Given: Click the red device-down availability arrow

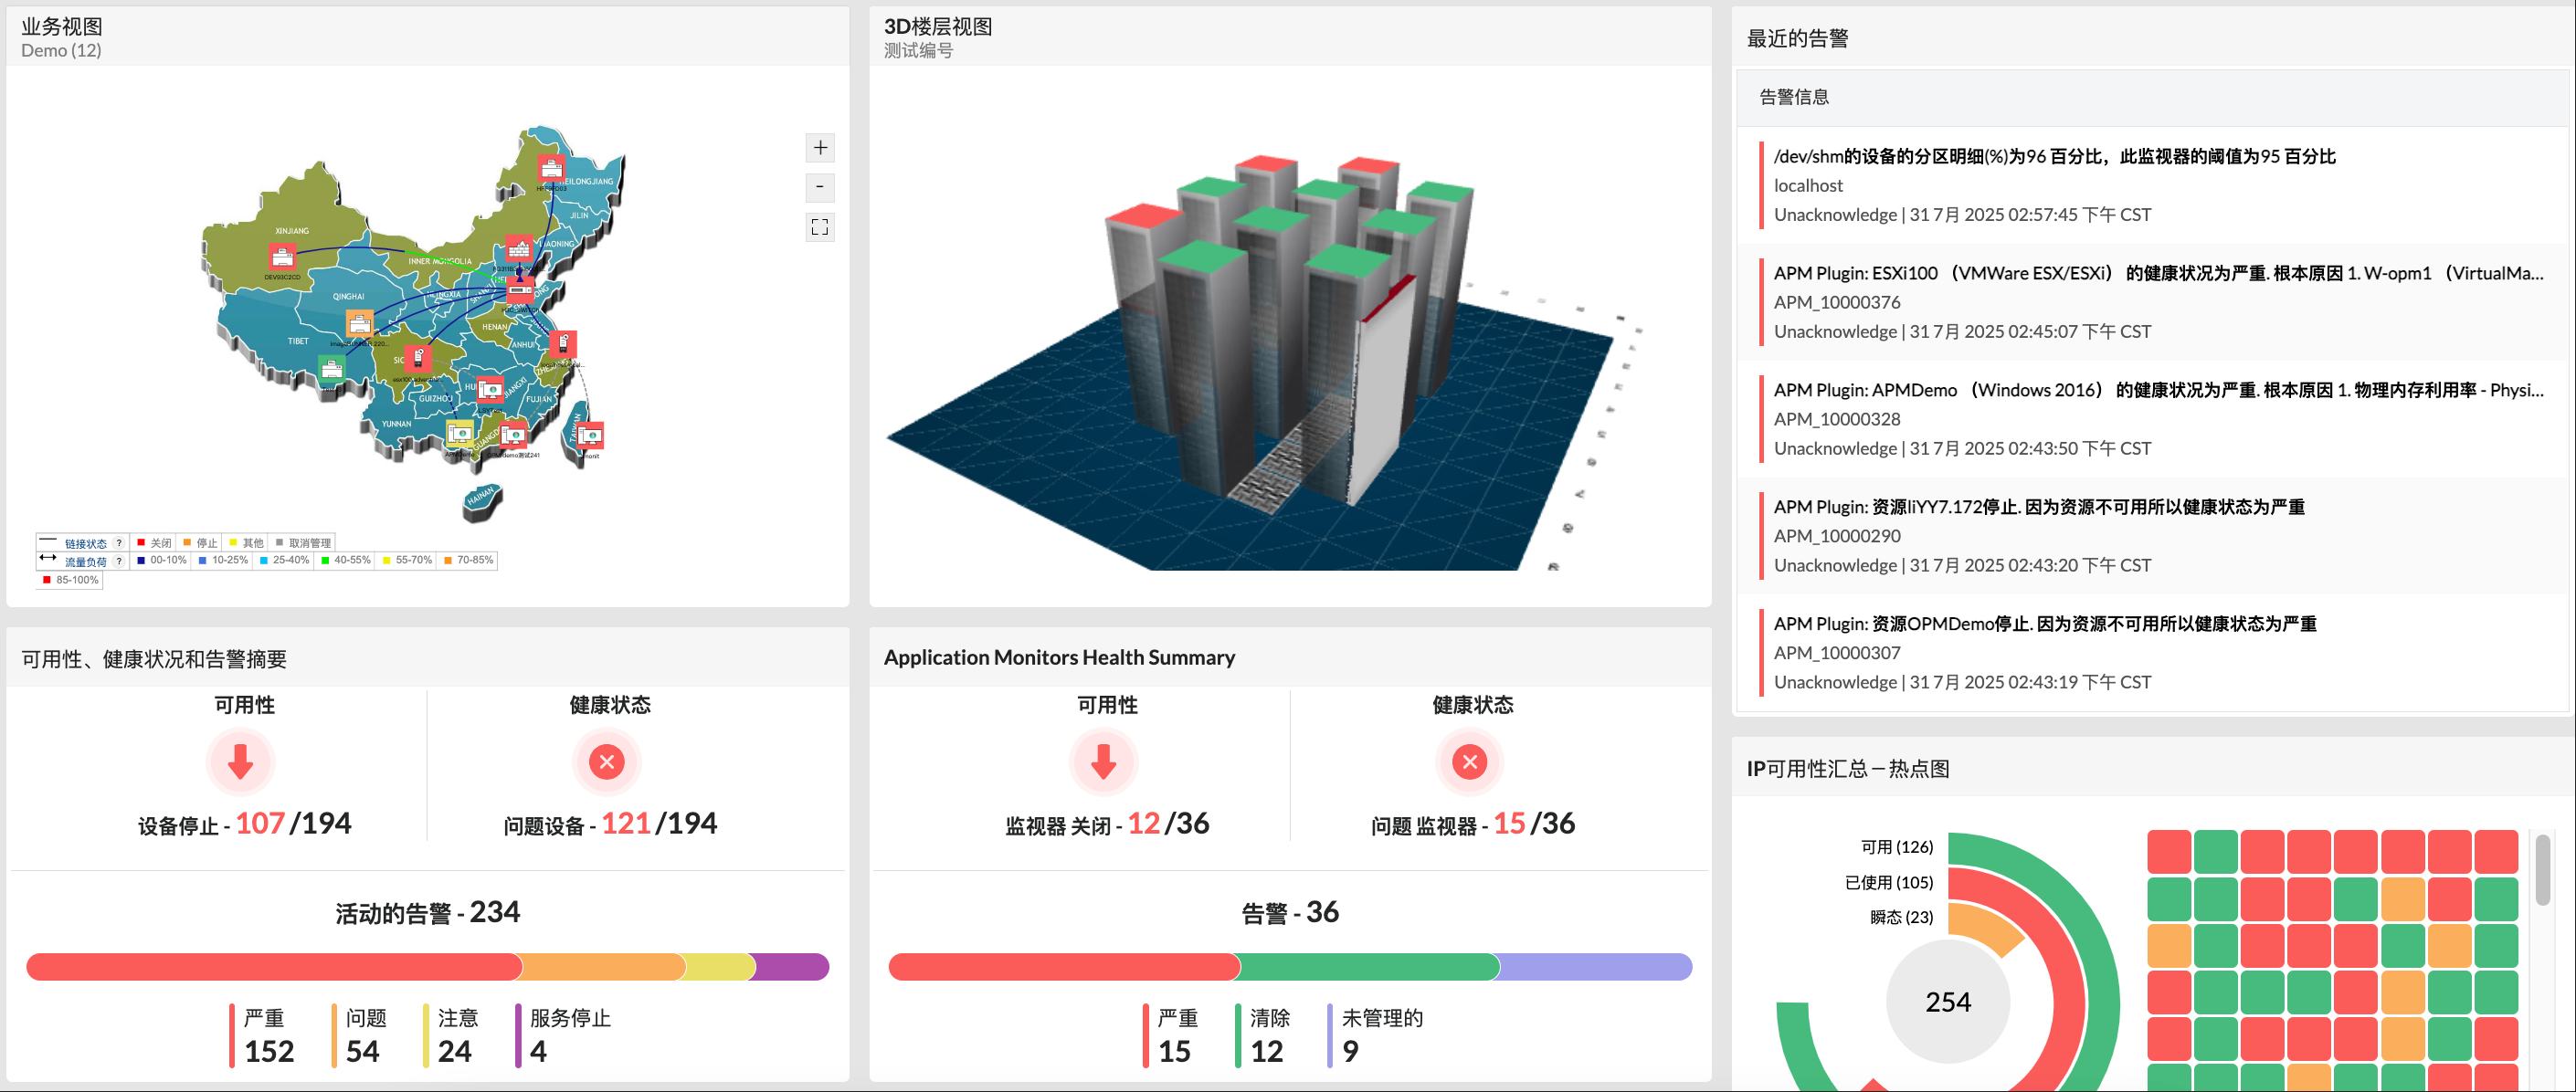Looking at the screenshot, I should click(240, 762).
